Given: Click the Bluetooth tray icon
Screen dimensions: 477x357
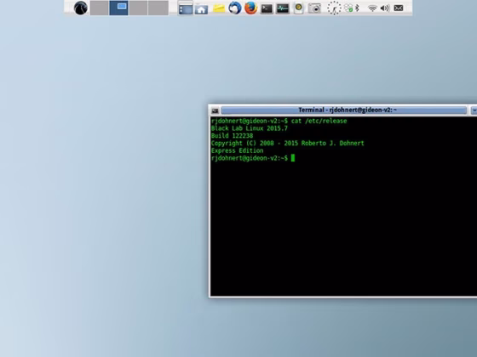Looking at the screenshot, I should [358, 8].
